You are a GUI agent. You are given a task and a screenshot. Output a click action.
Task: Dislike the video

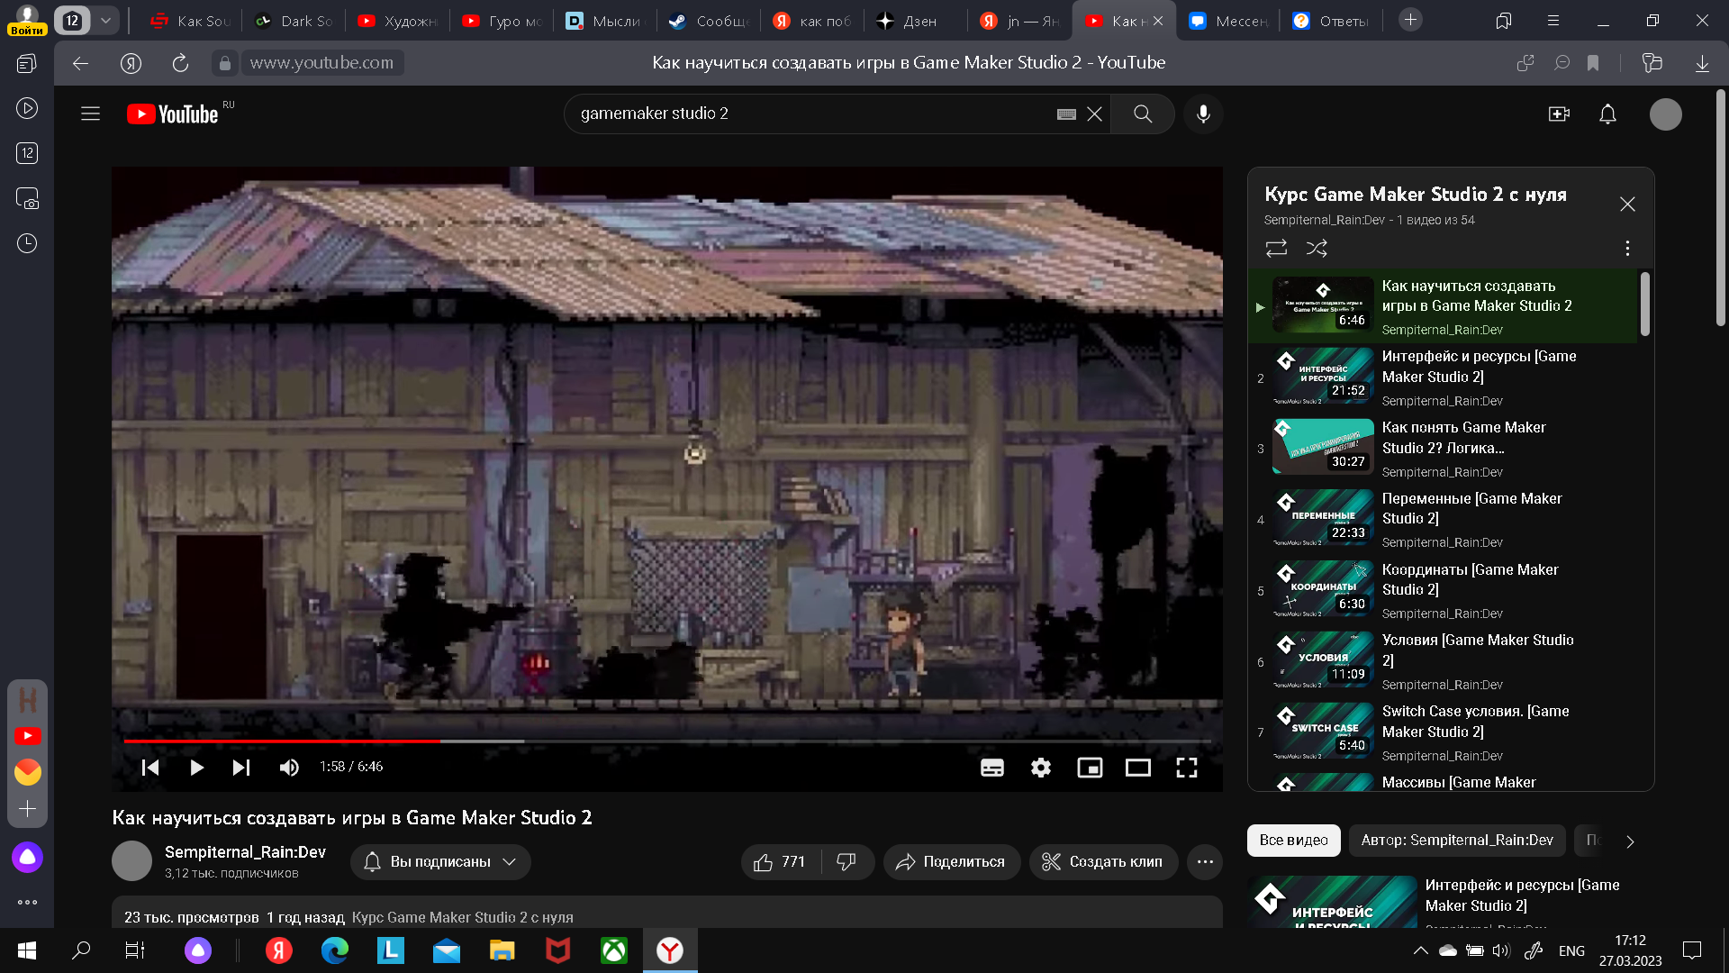tap(846, 862)
